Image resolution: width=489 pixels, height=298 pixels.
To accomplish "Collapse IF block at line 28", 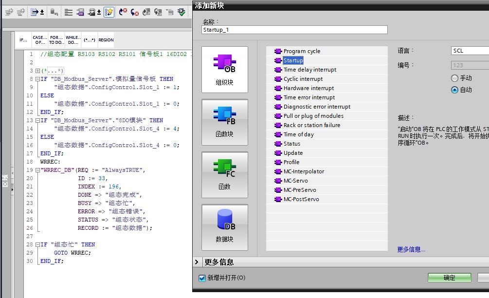I will [x=38, y=244].
